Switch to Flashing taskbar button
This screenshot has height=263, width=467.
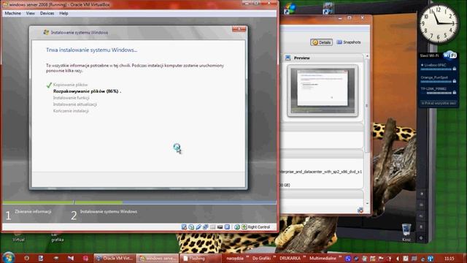click(201, 258)
